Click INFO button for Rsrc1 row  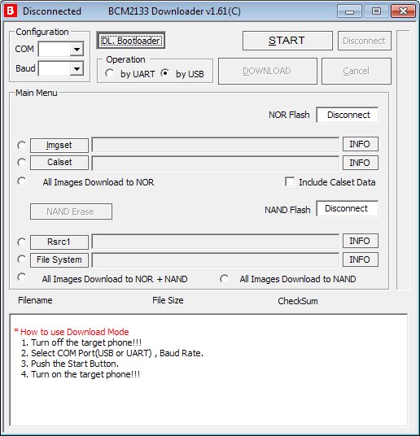pos(361,241)
